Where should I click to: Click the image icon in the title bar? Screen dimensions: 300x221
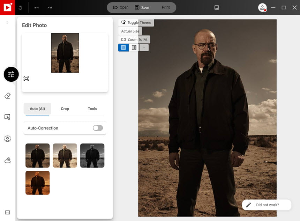(x=217, y=8)
